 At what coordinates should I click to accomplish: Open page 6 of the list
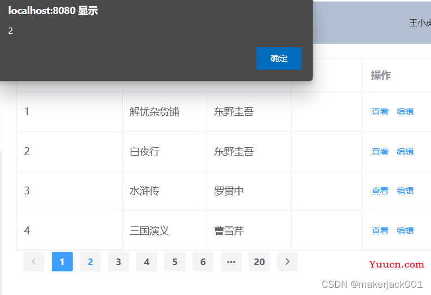click(x=203, y=261)
